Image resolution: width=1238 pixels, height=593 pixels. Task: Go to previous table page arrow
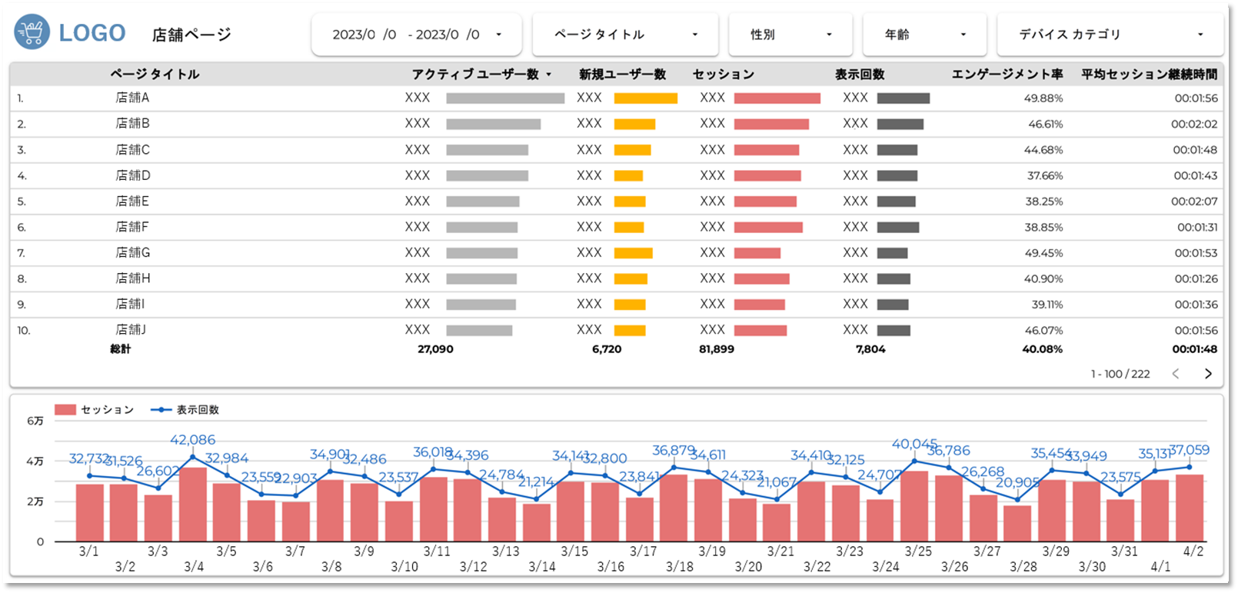1176,374
